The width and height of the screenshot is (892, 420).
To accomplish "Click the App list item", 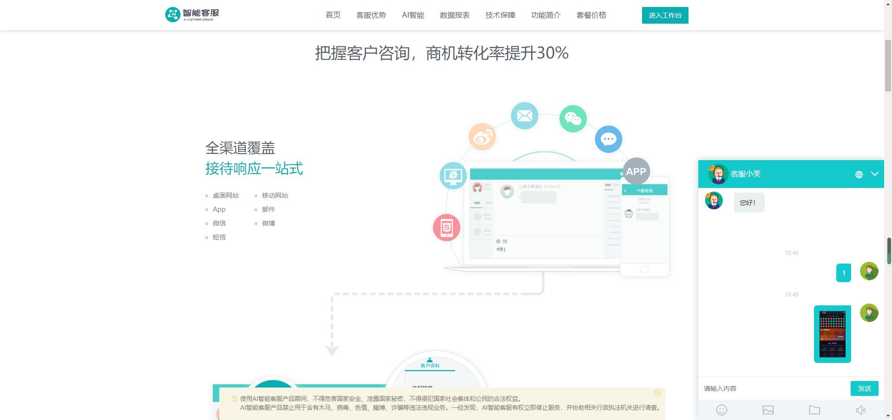I will coord(219,209).
